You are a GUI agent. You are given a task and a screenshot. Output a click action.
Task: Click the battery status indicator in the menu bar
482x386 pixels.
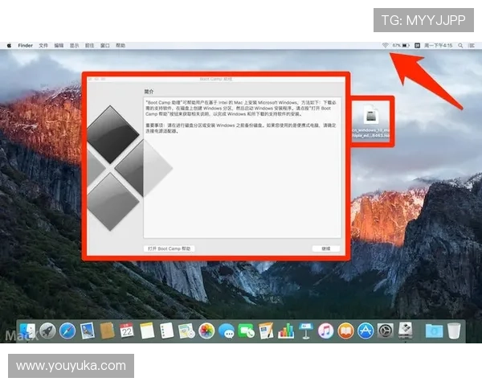click(406, 46)
